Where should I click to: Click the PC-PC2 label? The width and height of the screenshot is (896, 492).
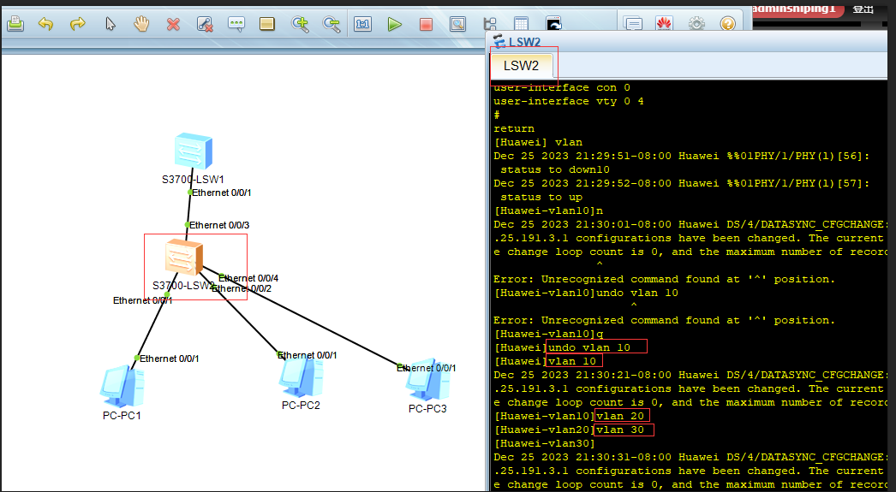(x=301, y=406)
